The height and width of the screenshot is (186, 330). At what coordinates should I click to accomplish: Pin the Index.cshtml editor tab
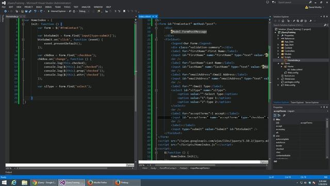(153, 17)
